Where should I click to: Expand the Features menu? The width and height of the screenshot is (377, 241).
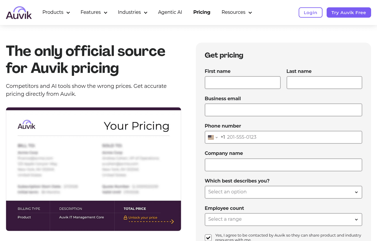point(94,12)
